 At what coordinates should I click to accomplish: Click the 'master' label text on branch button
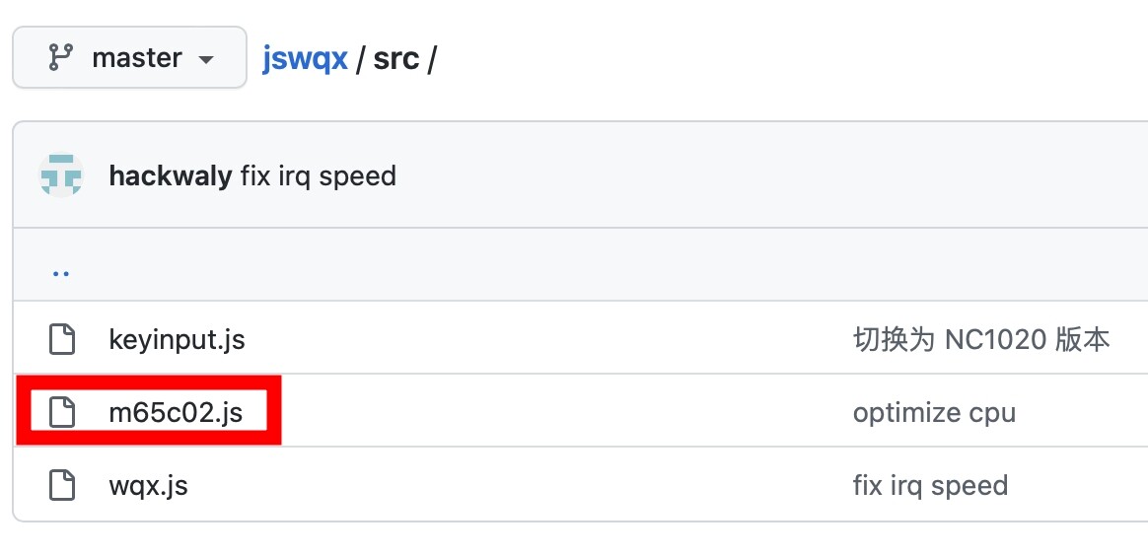[136, 58]
